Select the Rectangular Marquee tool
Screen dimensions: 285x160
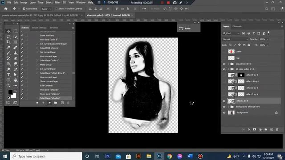pyautogui.click(x=15, y=31)
